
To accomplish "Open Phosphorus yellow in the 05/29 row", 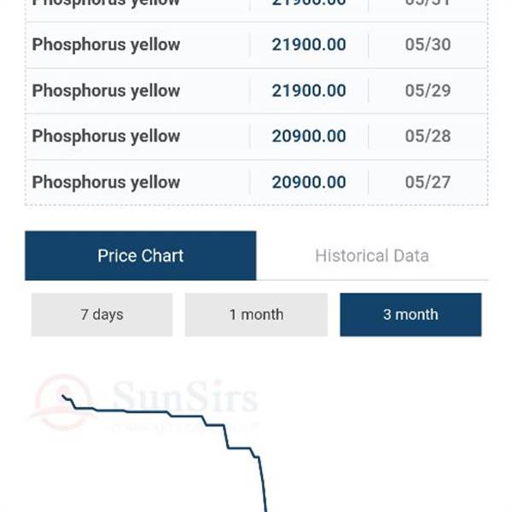I will pyautogui.click(x=106, y=90).
